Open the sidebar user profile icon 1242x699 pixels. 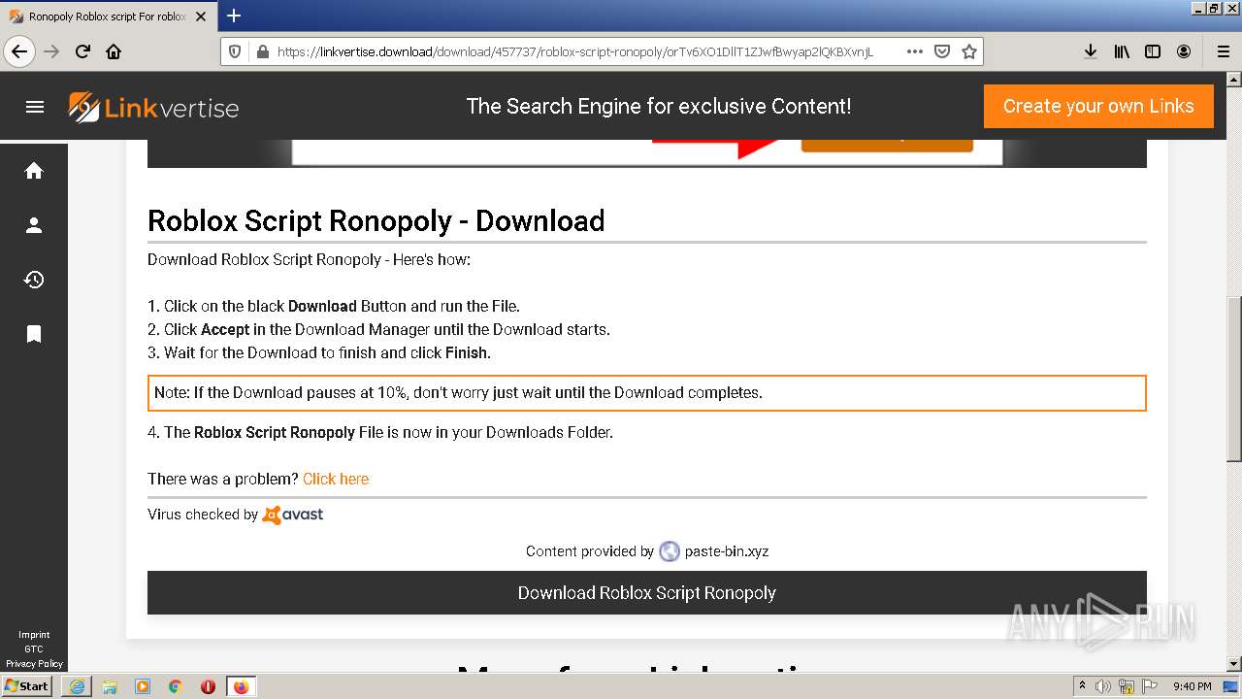point(34,225)
